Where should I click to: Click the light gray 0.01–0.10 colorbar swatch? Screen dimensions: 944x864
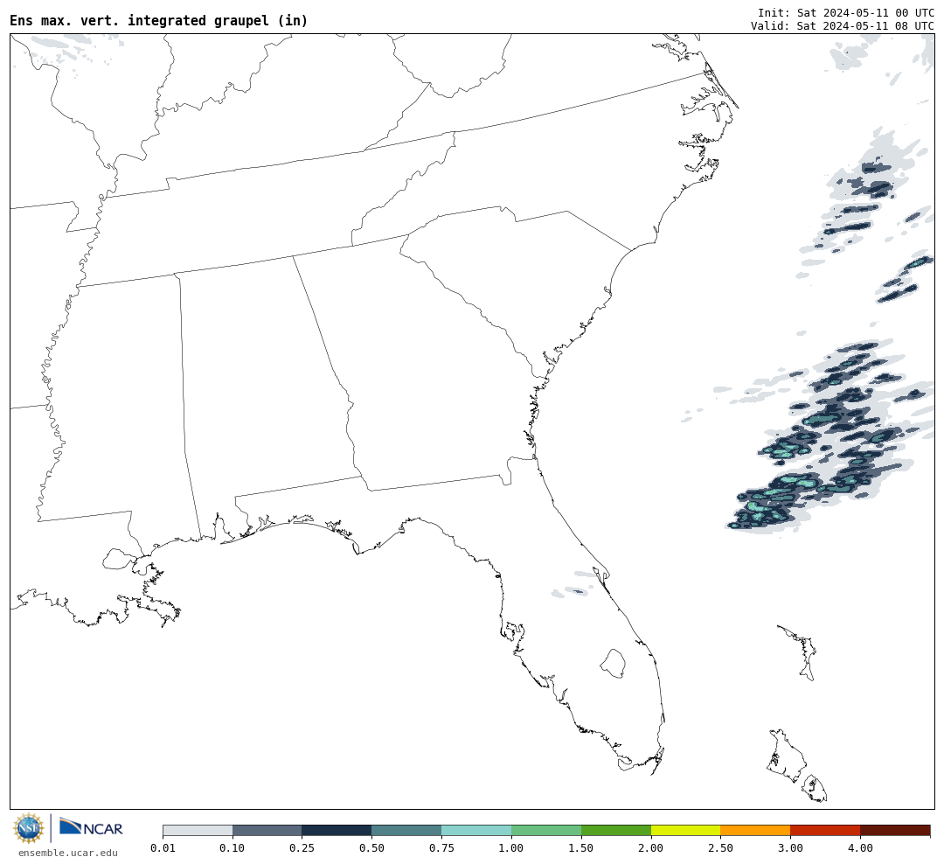pyautogui.click(x=198, y=831)
